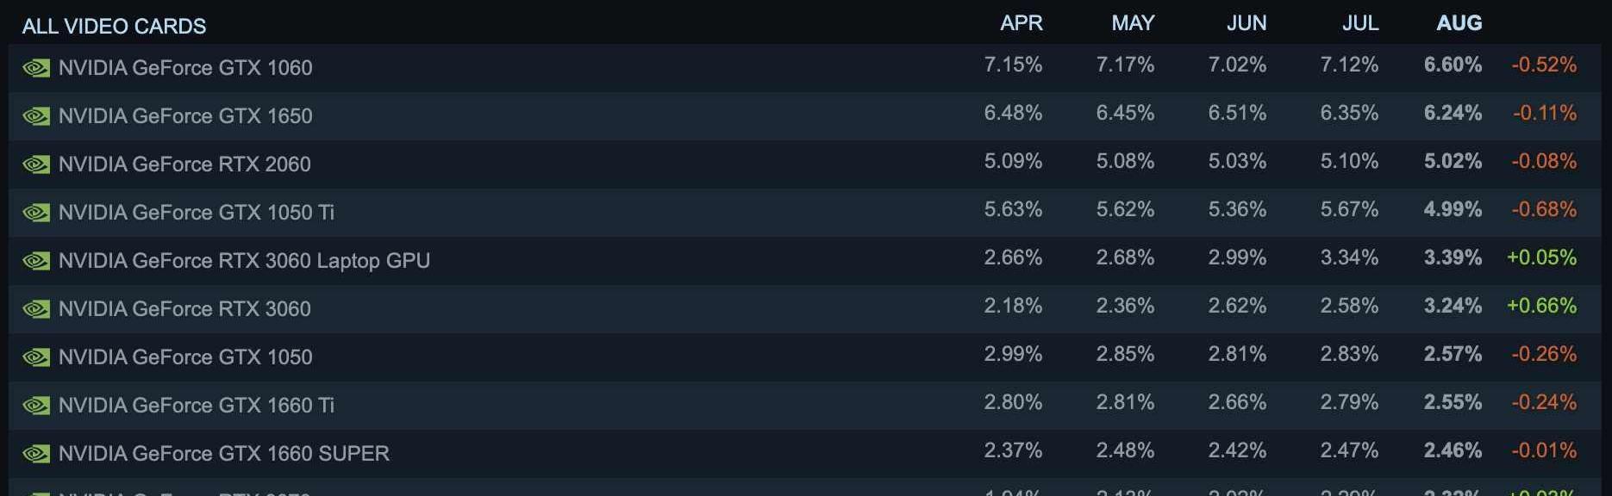Click the NVIDIA logo beside RTX 3060
1612x496 pixels.
click(36, 309)
